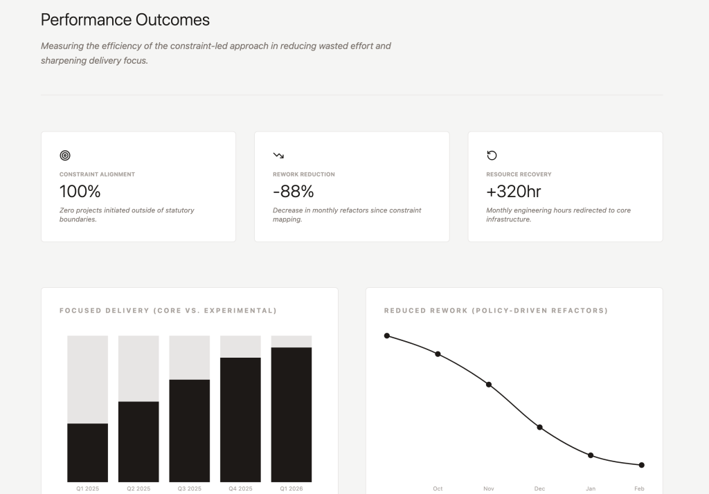
Task: Click the Constraint Alignment target icon
Action: [x=65, y=156]
